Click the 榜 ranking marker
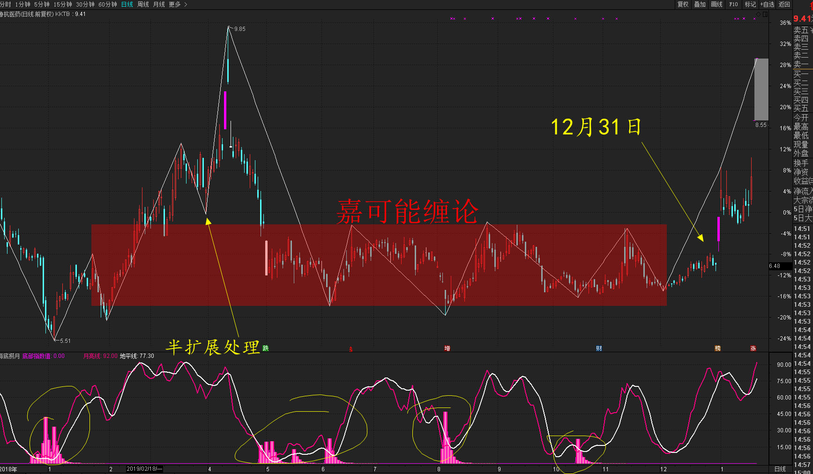The width and height of the screenshot is (813, 474). click(717, 348)
